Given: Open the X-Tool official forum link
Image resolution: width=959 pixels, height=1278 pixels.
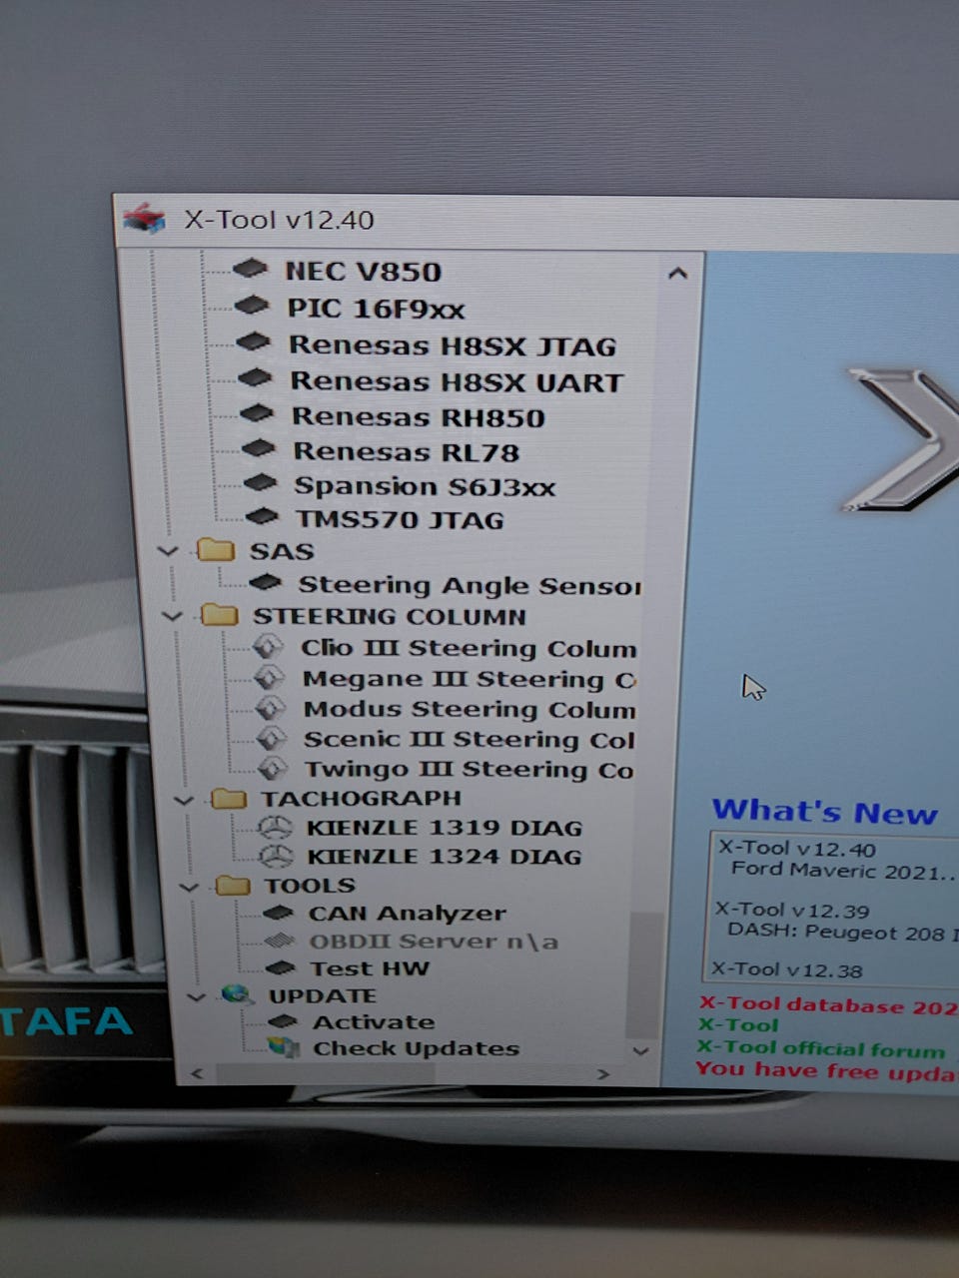Looking at the screenshot, I should coord(821,1048).
